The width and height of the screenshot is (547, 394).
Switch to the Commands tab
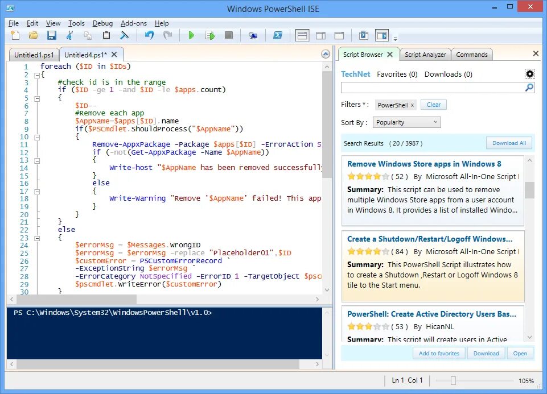click(x=472, y=55)
